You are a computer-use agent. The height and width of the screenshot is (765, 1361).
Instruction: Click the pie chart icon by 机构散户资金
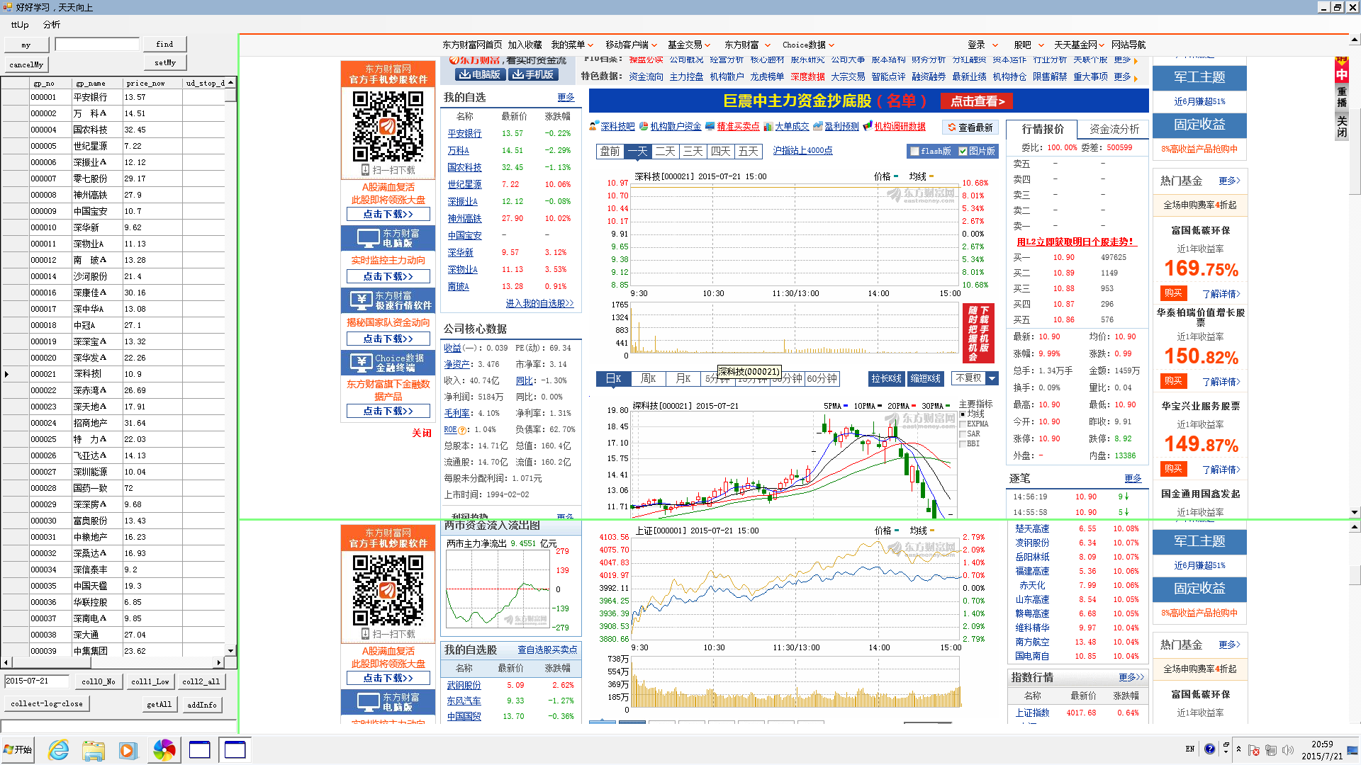point(644,126)
